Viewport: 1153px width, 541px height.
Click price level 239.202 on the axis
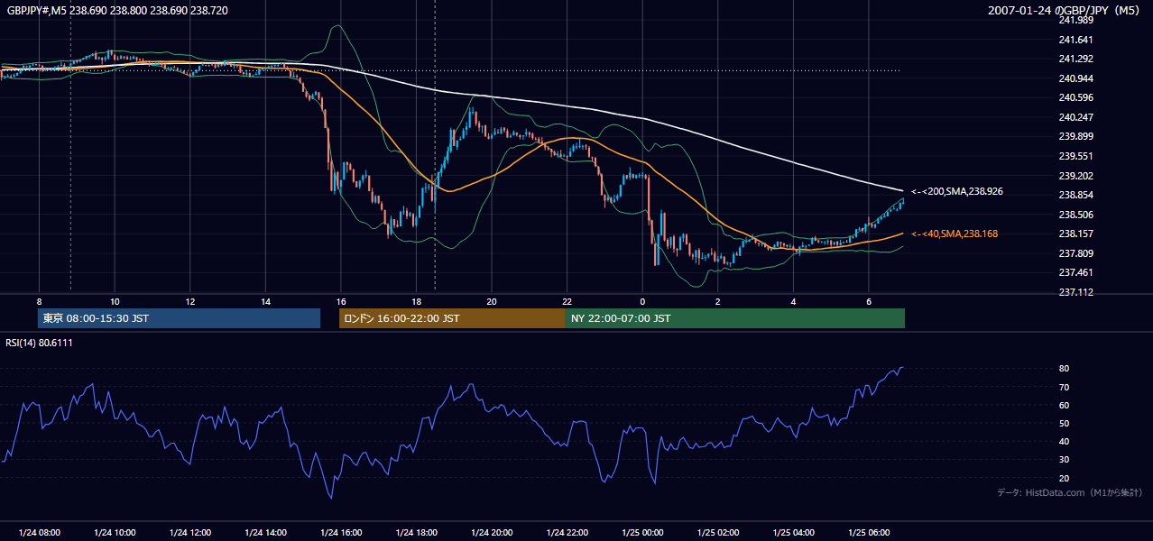pyautogui.click(x=1075, y=176)
